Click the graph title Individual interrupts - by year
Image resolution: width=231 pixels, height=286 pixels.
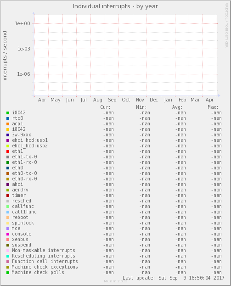[x=115, y=6]
